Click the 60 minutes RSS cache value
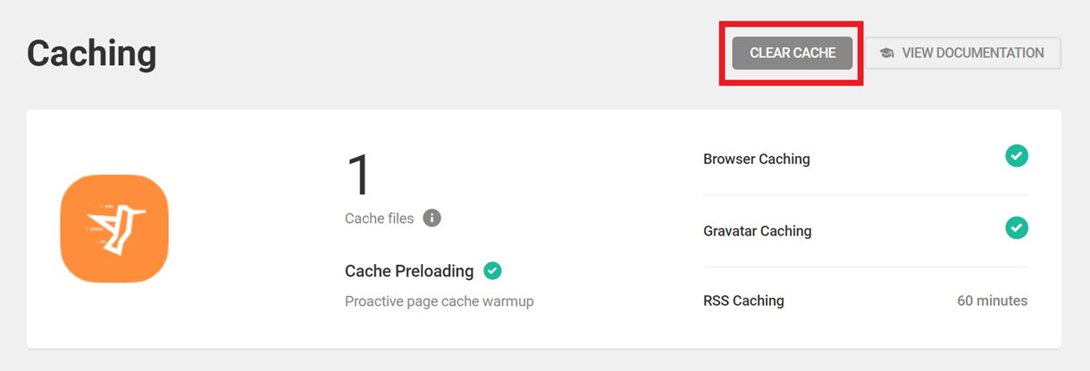 (x=993, y=301)
